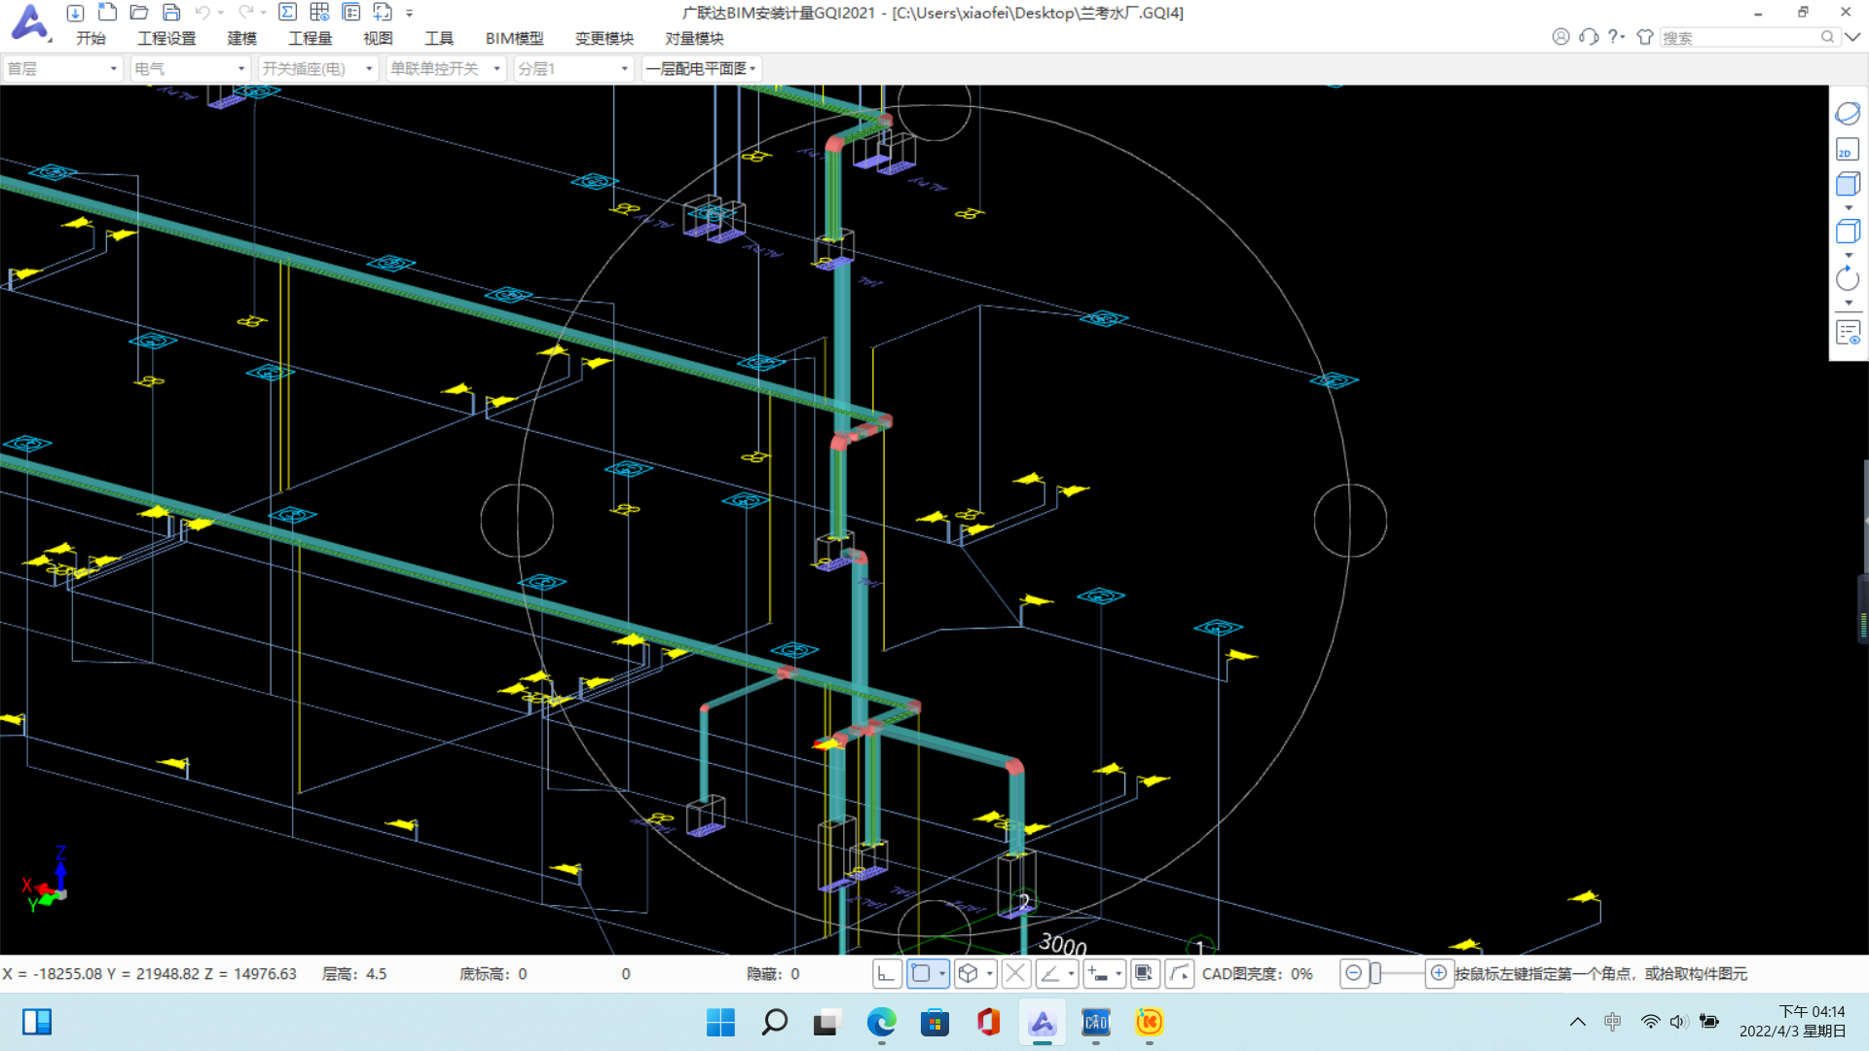Screen dimensions: 1869x1051
Task: Open the Office app in taskbar
Action: pyautogui.click(x=988, y=1022)
